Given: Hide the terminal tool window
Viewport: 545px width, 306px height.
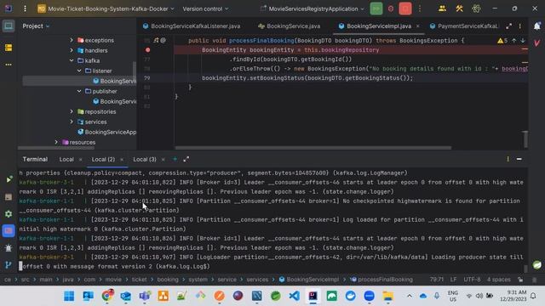Looking at the screenshot, I should (x=519, y=159).
